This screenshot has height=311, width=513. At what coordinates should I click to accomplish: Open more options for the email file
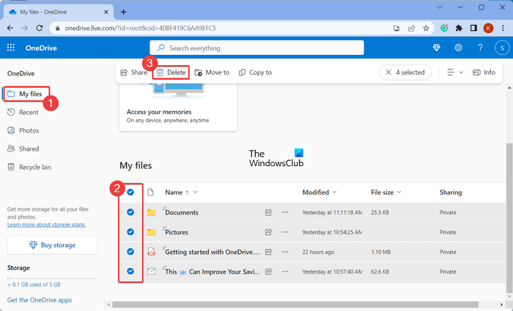(x=285, y=271)
